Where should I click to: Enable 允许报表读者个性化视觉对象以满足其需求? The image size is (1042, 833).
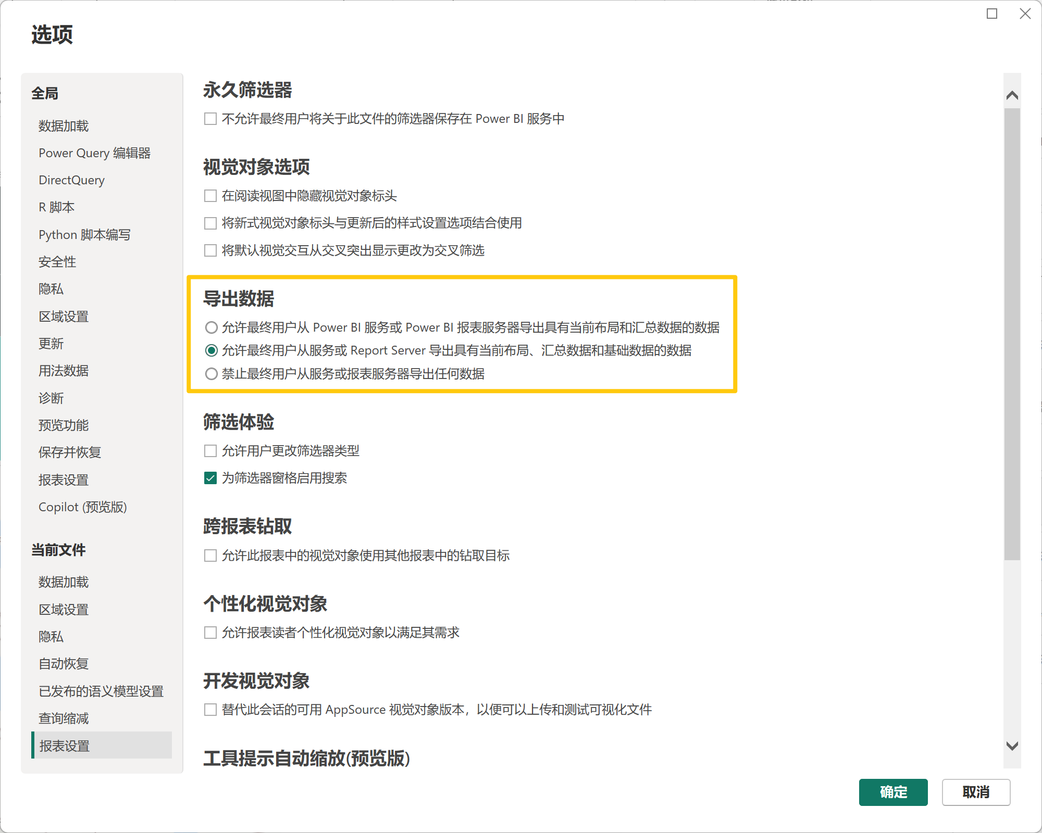pos(210,633)
